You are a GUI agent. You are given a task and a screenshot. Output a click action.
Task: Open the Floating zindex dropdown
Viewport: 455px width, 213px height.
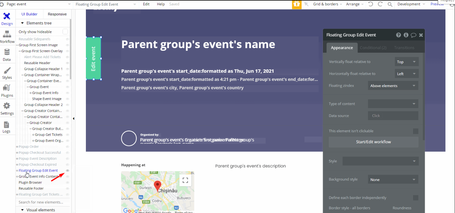click(393, 86)
